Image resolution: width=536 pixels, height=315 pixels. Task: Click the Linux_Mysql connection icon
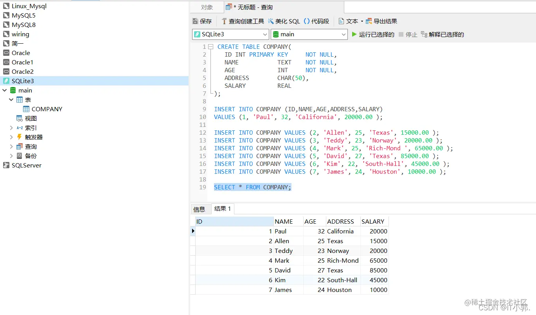point(6,6)
